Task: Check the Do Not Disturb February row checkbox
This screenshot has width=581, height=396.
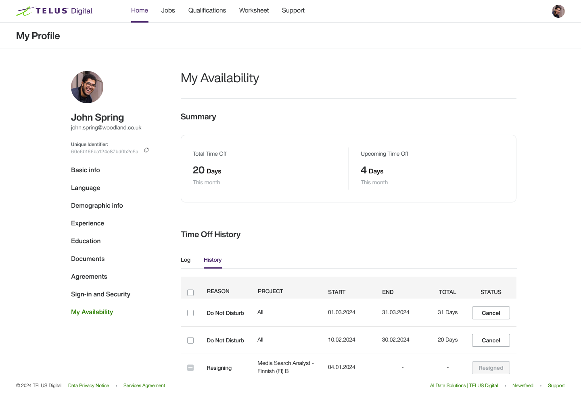Action: [x=190, y=340]
